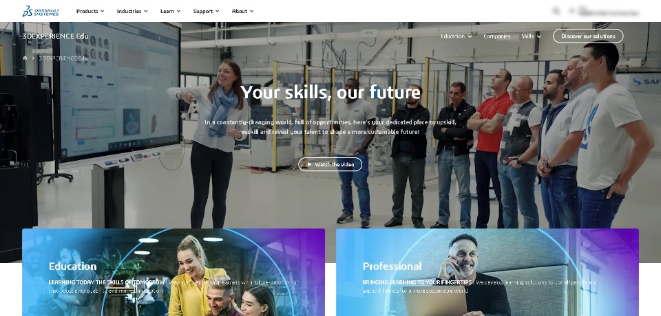Open the Companies menu item
The width and height of the screenshot is (661, 316).
click(496, 36)
